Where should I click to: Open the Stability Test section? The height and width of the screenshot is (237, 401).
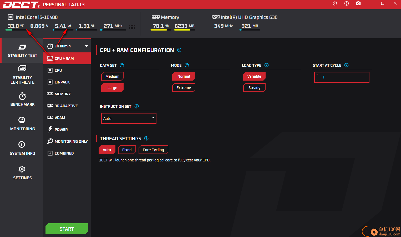[22, 51]
